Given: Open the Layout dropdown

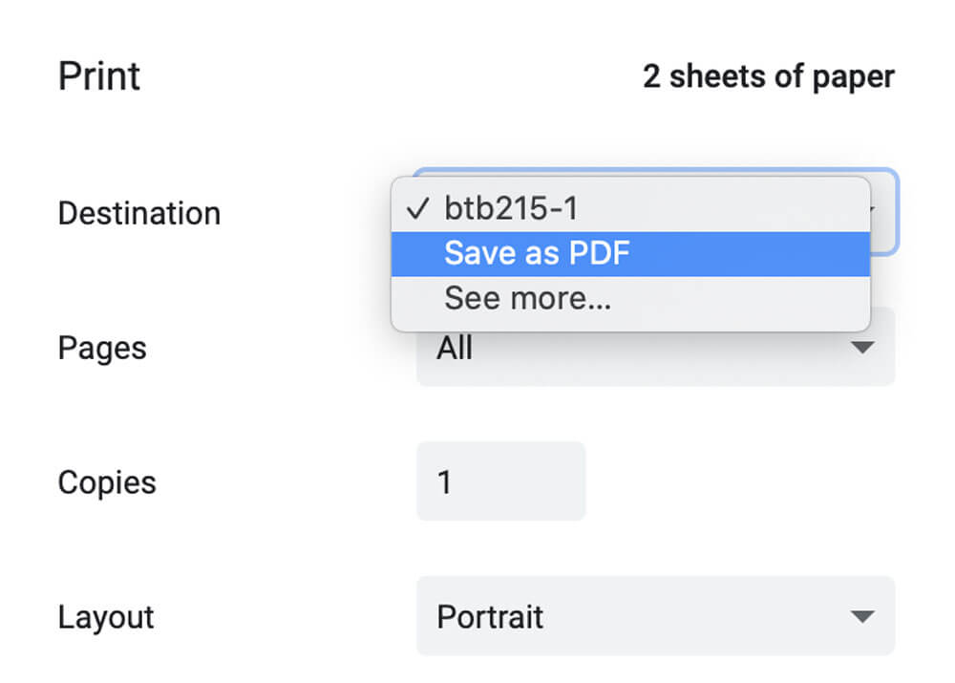Looking at the screenshot, I should [x=655, y=616].
